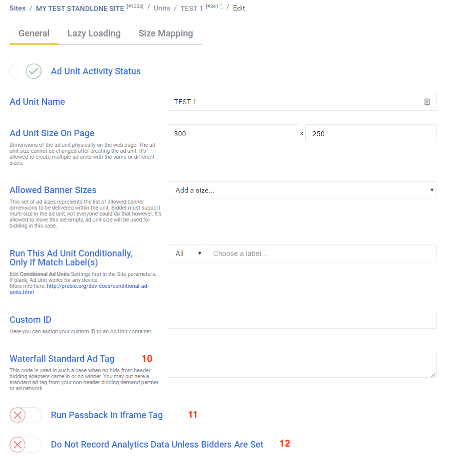Focus the Custom ID input field

coord(301,320)
